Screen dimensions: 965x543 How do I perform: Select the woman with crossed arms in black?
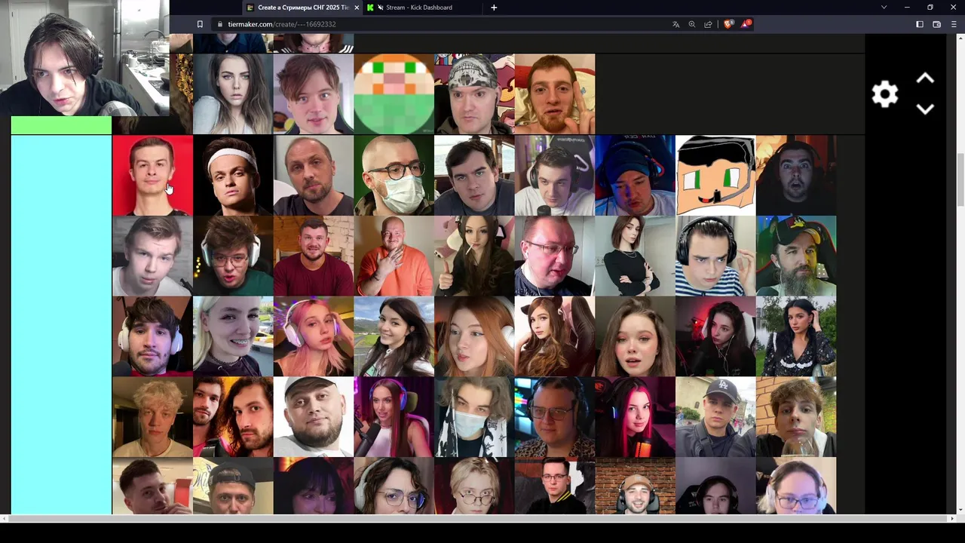pyautogui.click(x=635, y=256)
